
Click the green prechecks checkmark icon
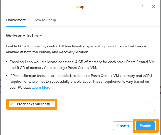[11, 104]
